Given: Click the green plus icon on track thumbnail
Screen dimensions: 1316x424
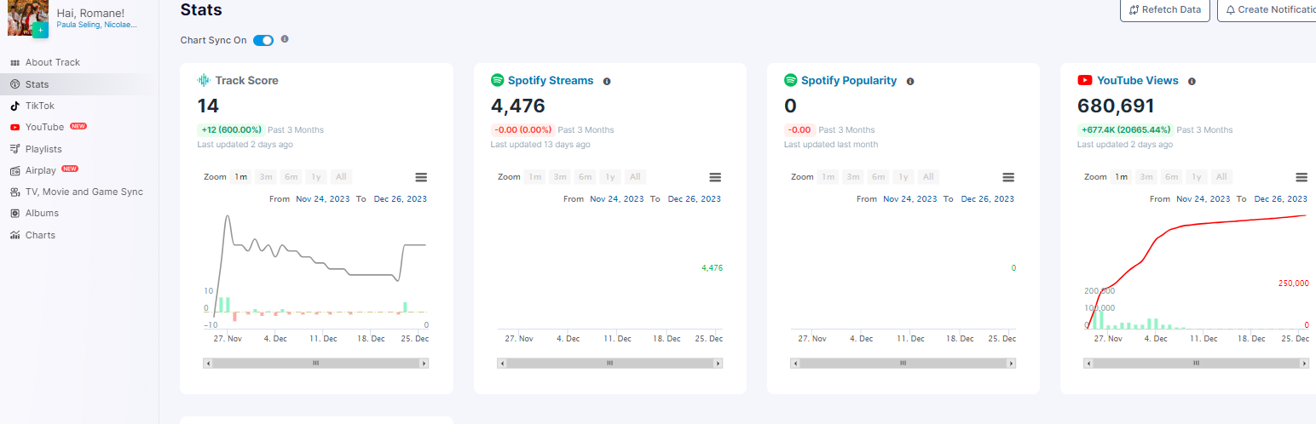Looking at the screenshot, I should pyautogui.click(x=40, y=31).
